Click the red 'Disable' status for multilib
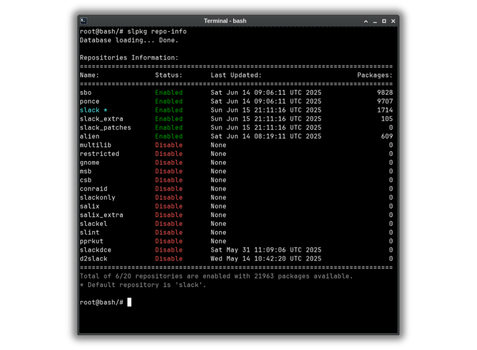 coord(169,145)
